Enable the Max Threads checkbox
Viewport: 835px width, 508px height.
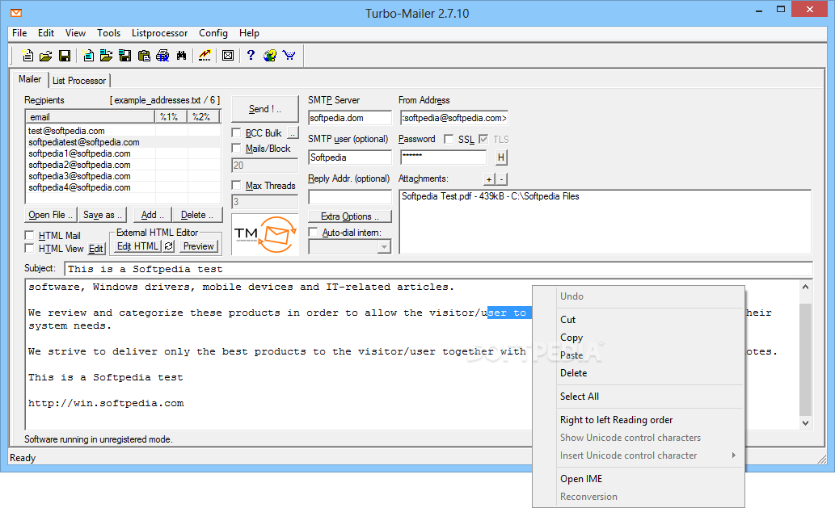pos(237,185)
